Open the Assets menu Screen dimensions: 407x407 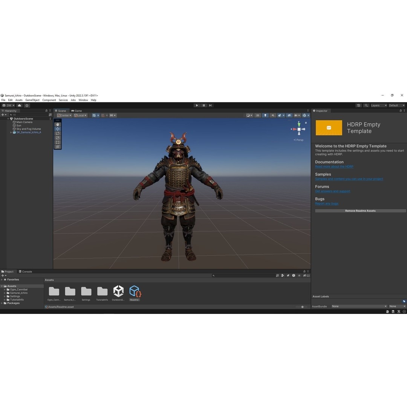coord(19,100)
